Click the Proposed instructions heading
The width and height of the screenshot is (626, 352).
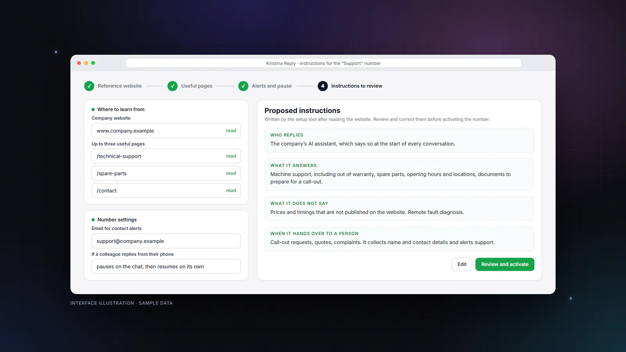(302, 111)
